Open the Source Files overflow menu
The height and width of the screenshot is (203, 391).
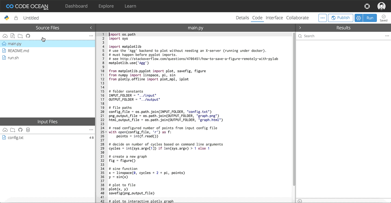tap(91, 36)
